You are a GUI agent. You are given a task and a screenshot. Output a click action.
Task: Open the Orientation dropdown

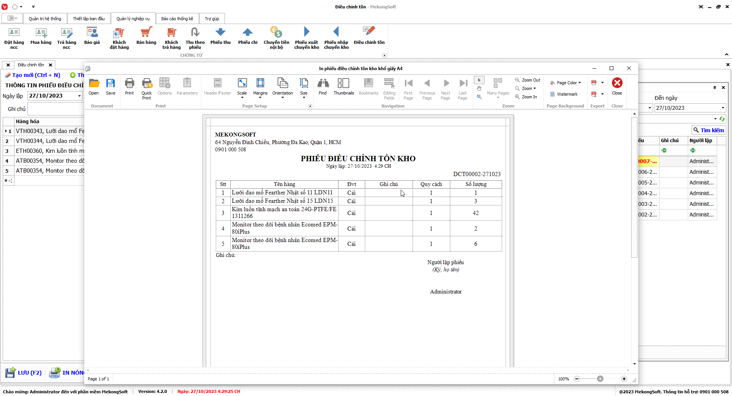pyautogui.click(x=283, y=88)
